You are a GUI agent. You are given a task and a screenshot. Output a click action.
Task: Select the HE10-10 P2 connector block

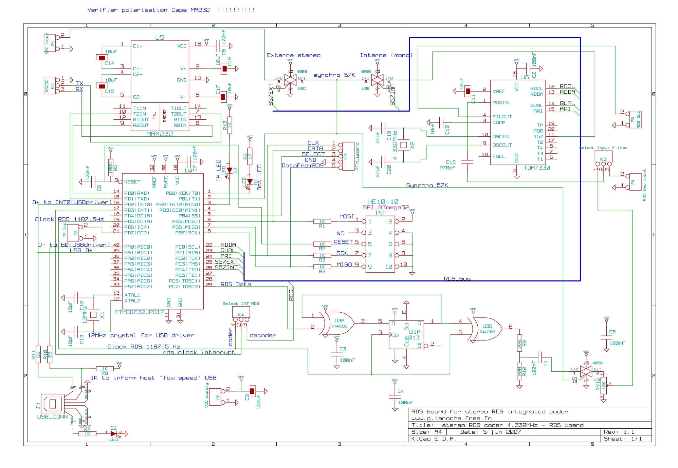click(380, 244)
